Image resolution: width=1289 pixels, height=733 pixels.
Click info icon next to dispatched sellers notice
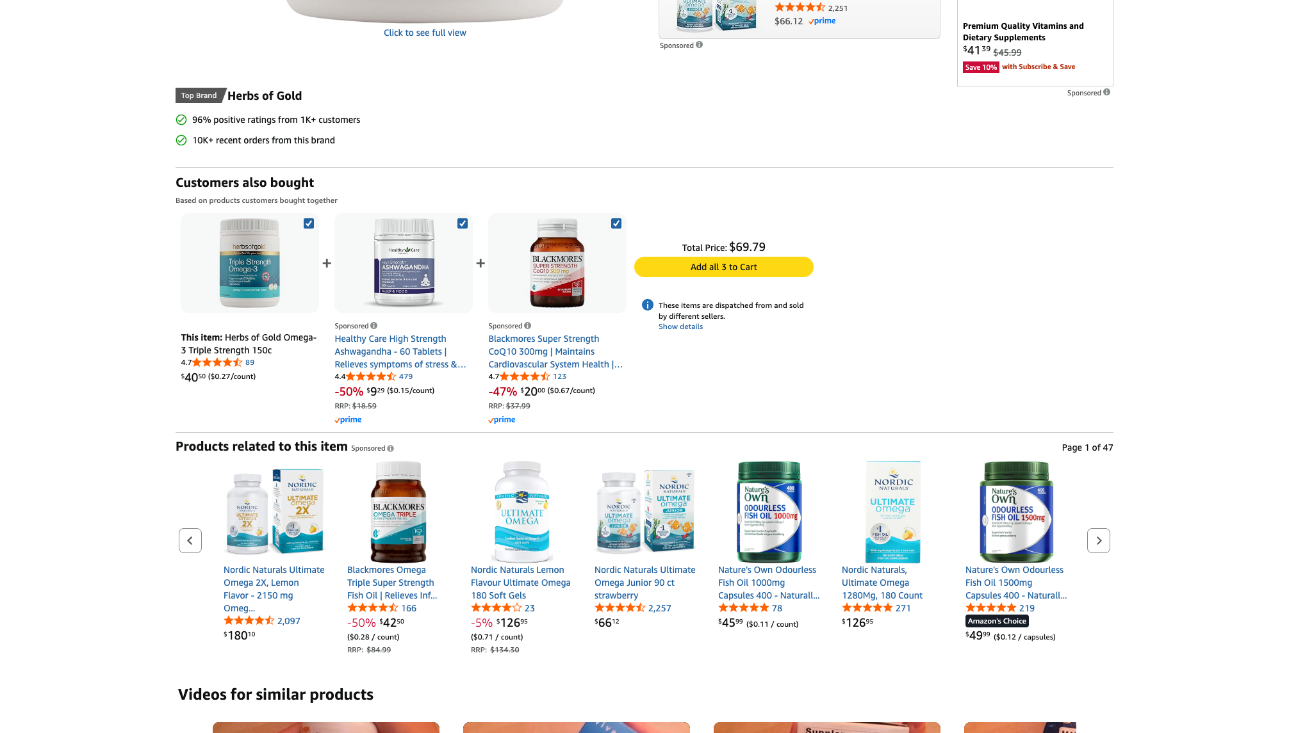648,305
